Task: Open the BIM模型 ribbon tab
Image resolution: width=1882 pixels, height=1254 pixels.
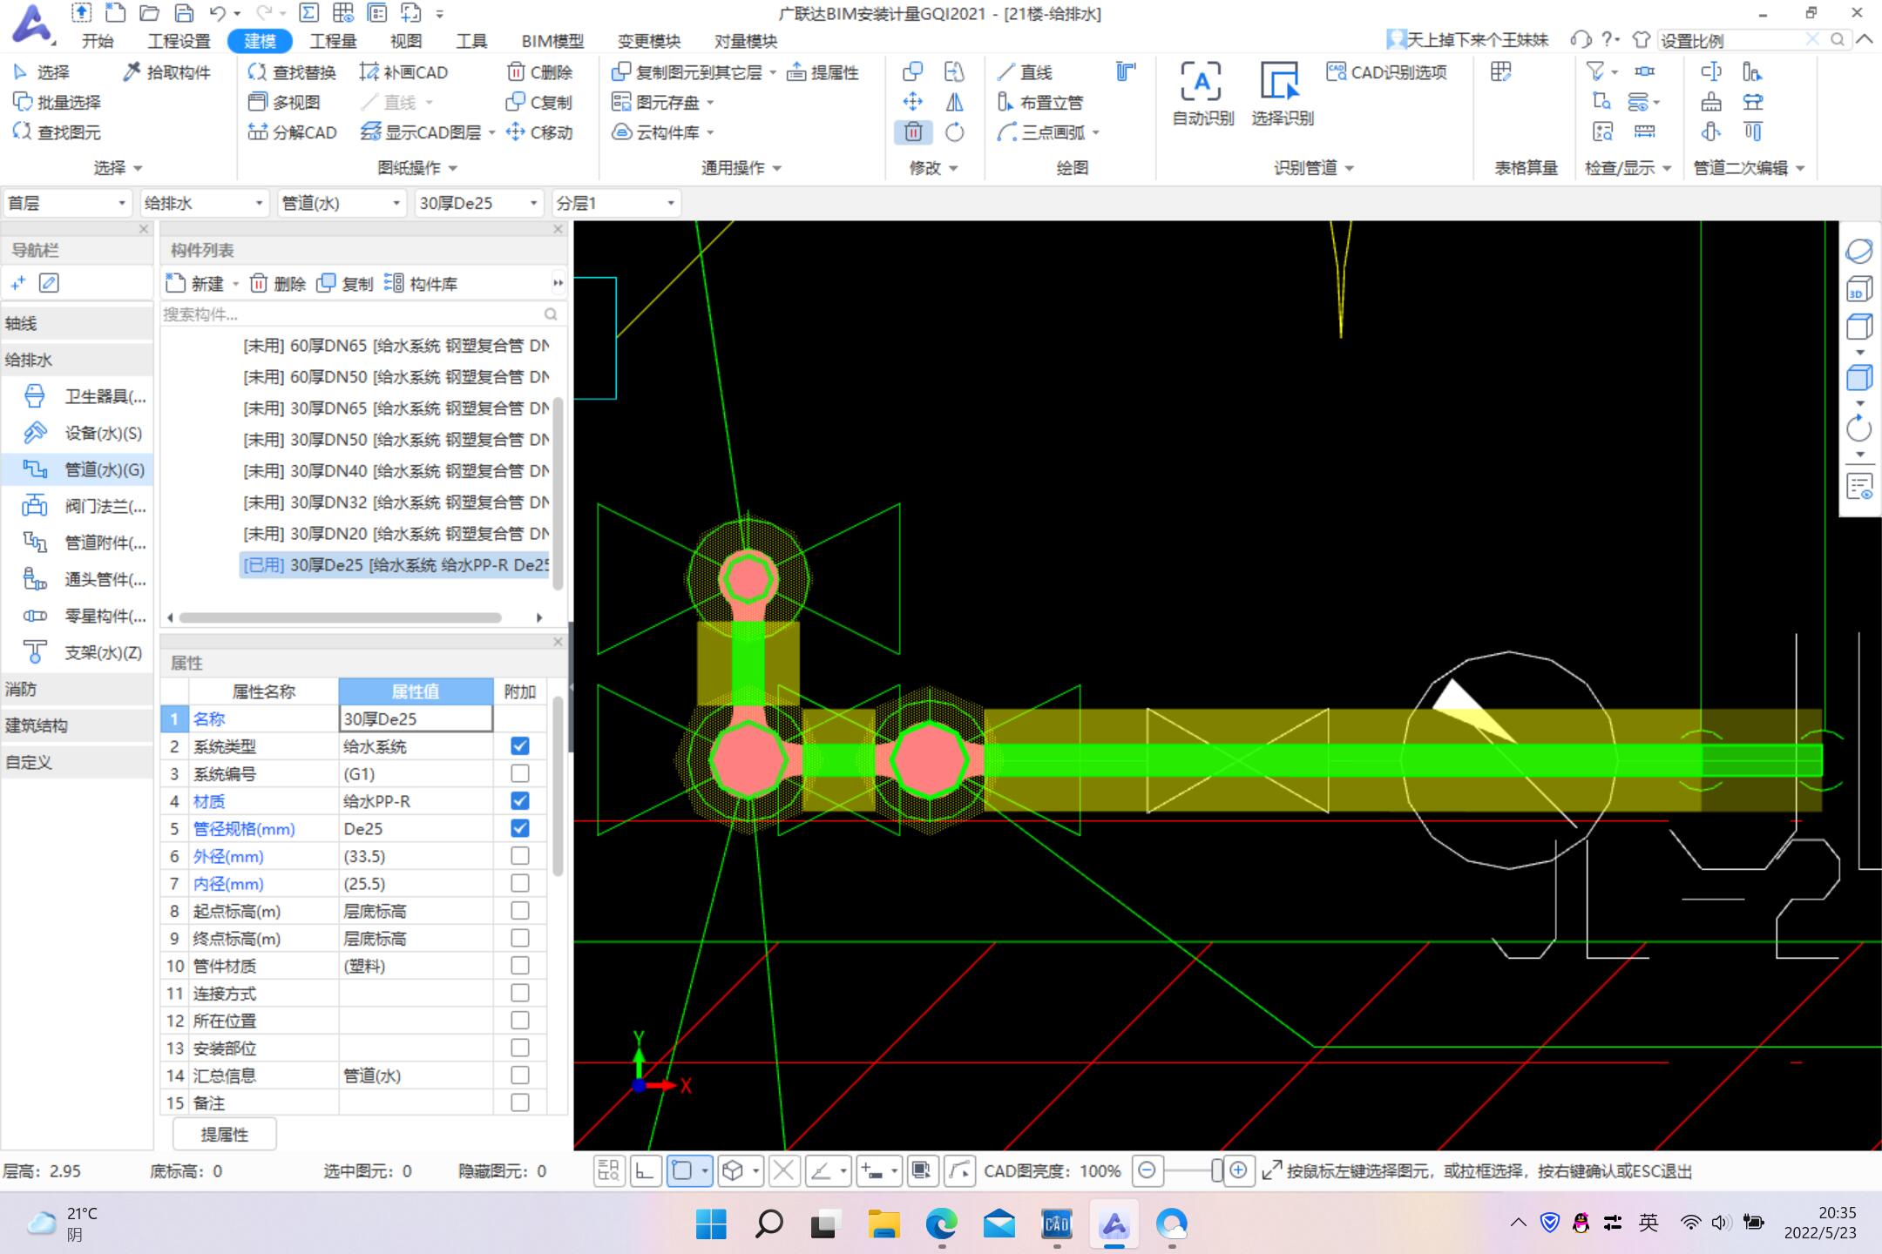Action: (552, 41)
